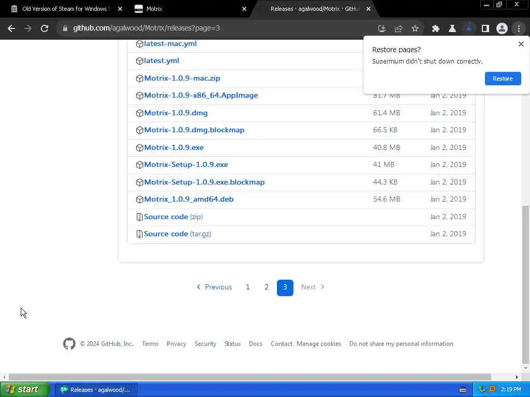The image size is (530, 397).
Task: Close the Old Version of Steam tab
Action: click(120, 9)
